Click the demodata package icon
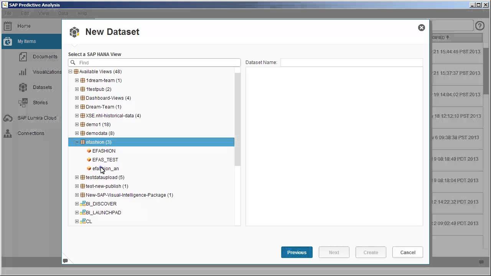The height and width of the screenshot is (276, 491). 82,133
